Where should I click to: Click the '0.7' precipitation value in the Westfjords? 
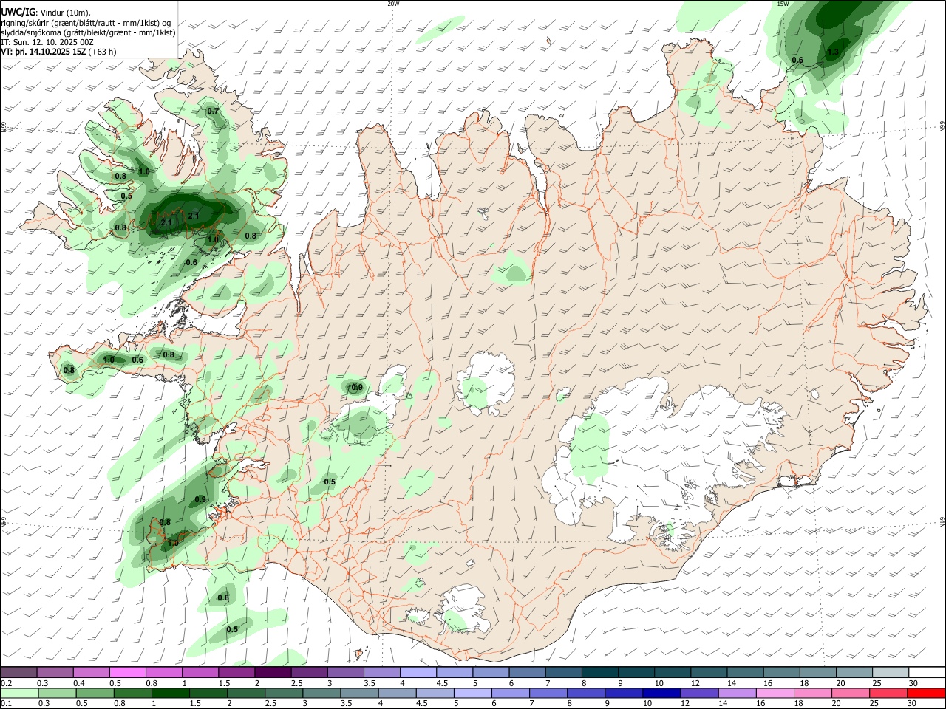(x=213, y=111)
